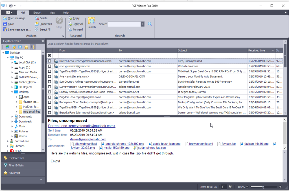Expand the Apps (D:) tree node

pos(12,67)
